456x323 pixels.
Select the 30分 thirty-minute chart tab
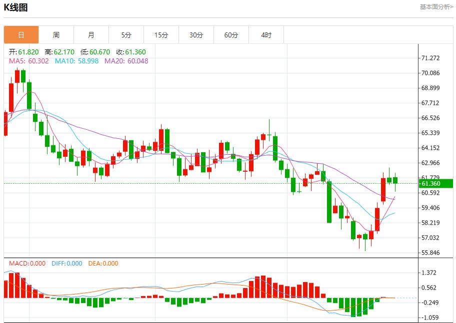(196, 35)
